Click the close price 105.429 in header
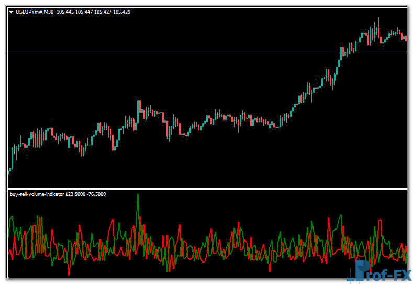This screenshot has height=284, width=413. click(x=121, y=12)
